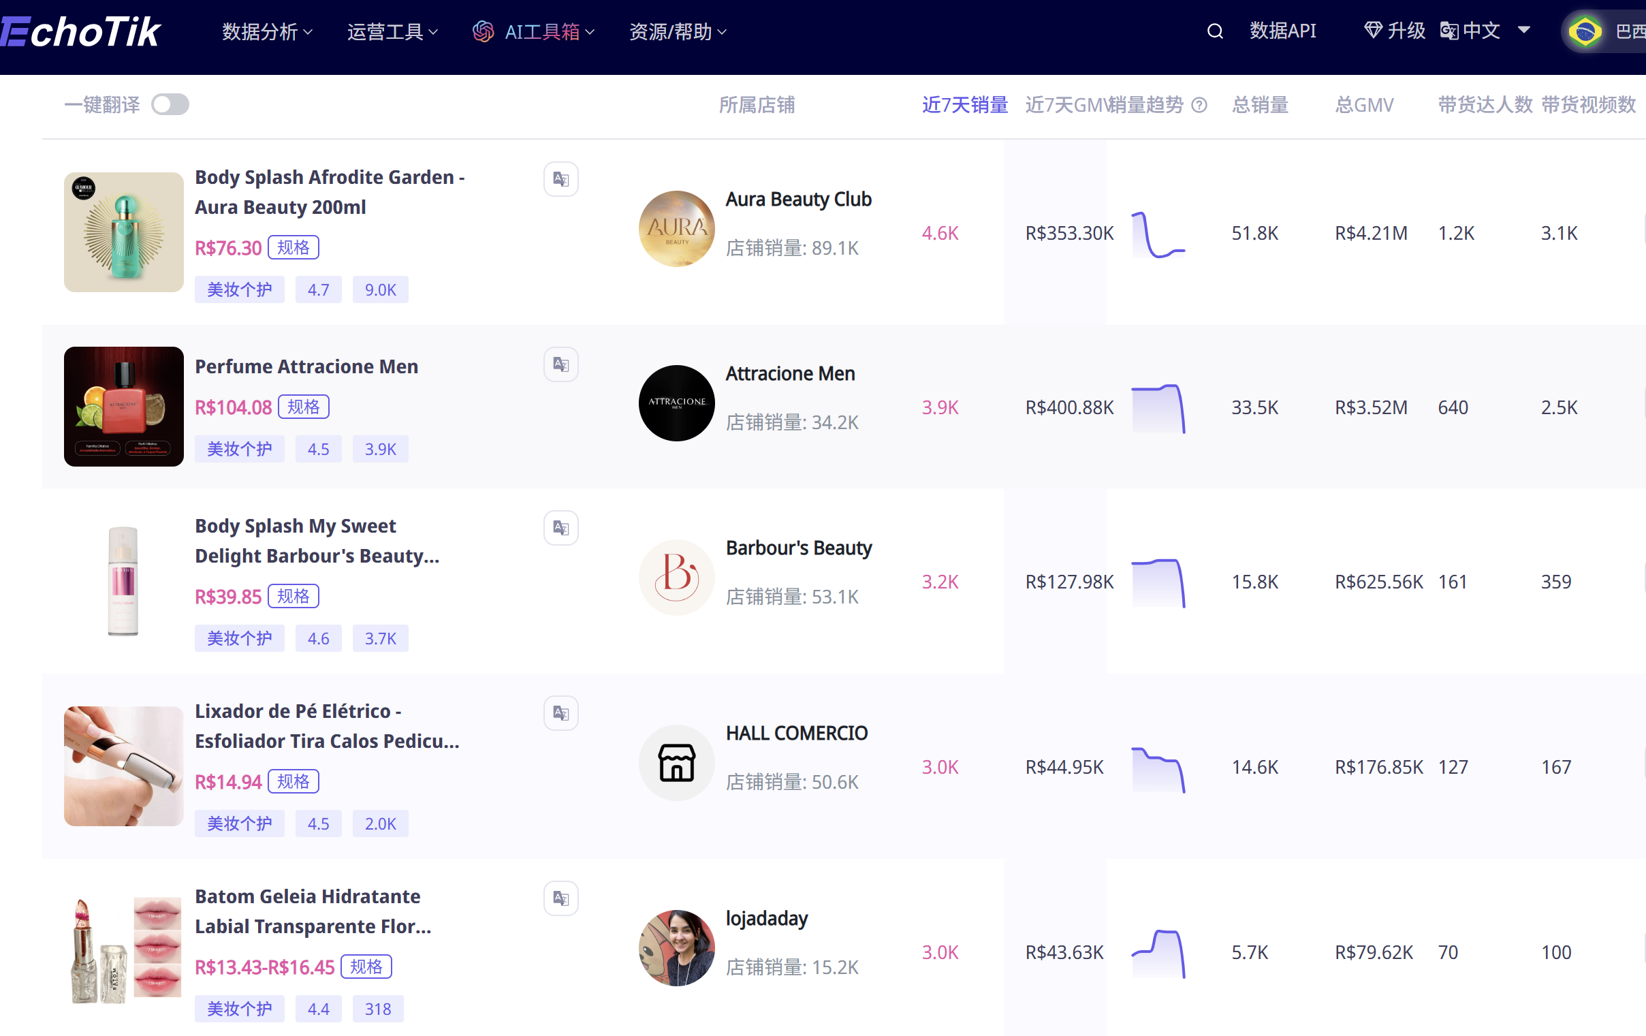Click the Body Splash My Sweet Delight thumbnail
This screenshot has width=1646, height=1036.
pyautogui.click(x=123, y=580)
